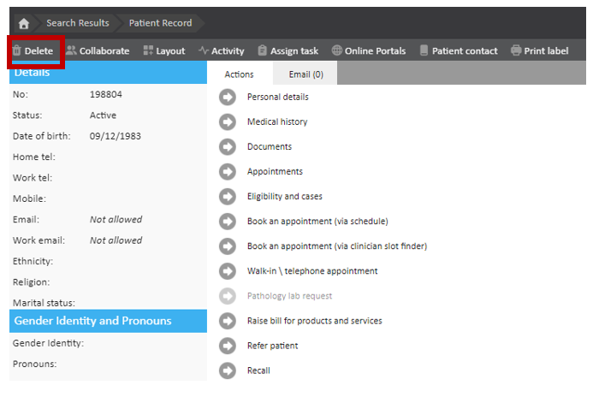Open the Layout options
The image size is (593, 397).
[x=164, y=51]
